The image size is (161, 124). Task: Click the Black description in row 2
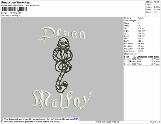pyautogui.click(x=139, y=61)
